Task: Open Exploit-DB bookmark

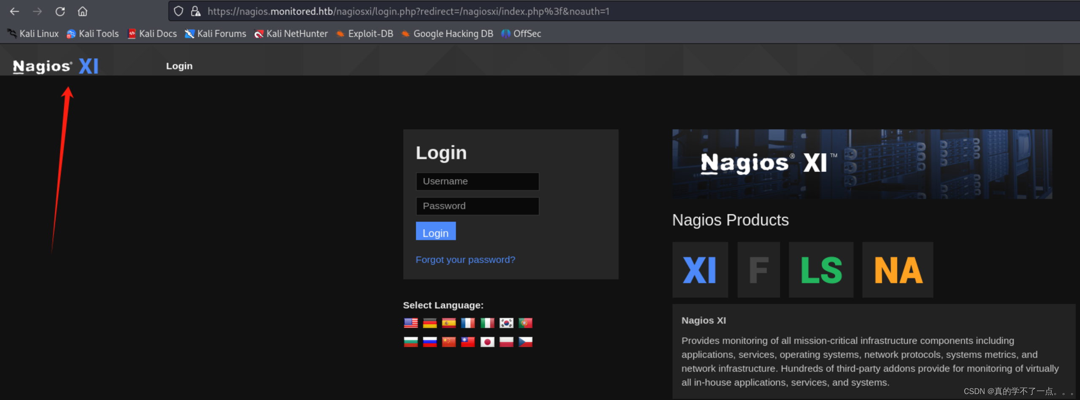Action: point(365,34)
